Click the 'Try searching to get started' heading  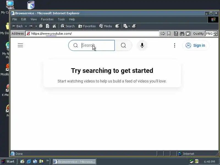pyautogui.click(x=112, y=71)
